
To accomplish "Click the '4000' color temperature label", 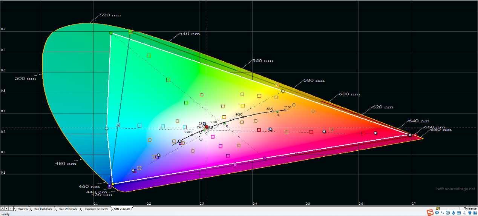I will click(239, 114).
